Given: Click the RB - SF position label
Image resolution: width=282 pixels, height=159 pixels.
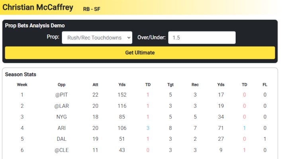Looking at the screenshot, I should pyautogui.click(x=92, y=9).
